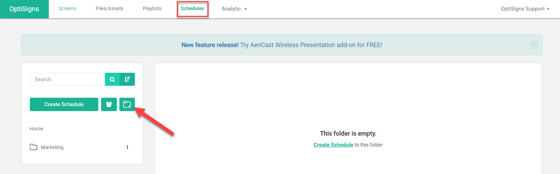This screenshot has height=174, width=560.
Task: Click the Marketing folder icon
Action: pyautogui.click(x=33, y=147)
